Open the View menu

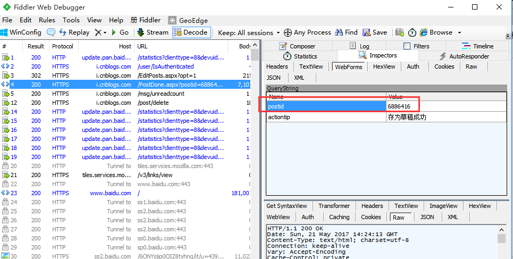[95, 20]
